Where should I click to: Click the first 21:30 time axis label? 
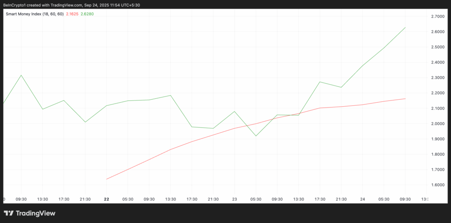(x=85, y=199)
